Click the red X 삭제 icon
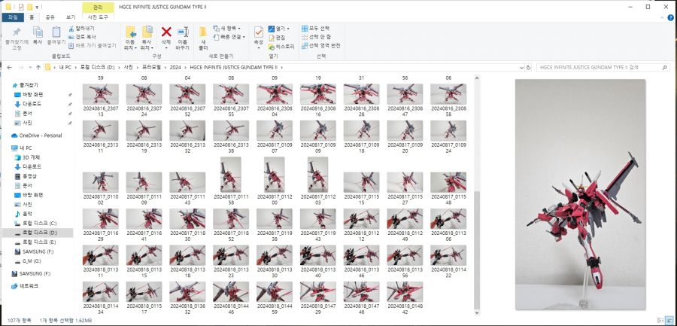Viewport: 677px width, 326px height. (166, 32)
